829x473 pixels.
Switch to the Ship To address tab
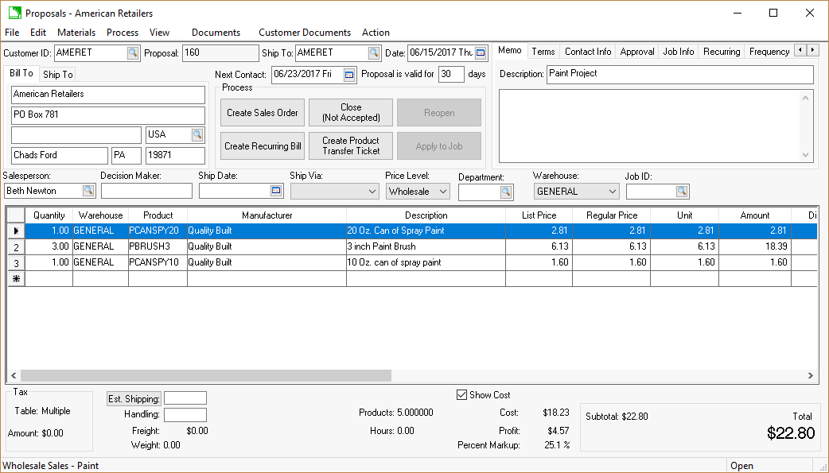pyautogui.click(x=56, y=74)
